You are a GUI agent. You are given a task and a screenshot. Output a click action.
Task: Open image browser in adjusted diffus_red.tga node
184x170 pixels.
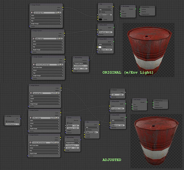[31, 118]
